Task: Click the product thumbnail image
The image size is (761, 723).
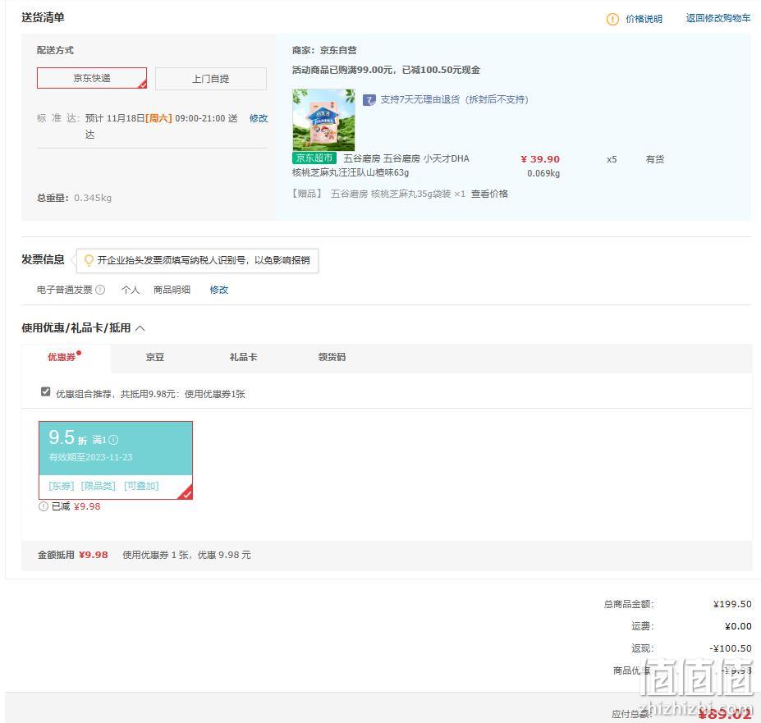Action: coord(323,119)
